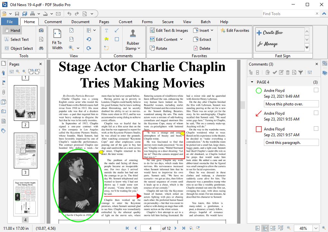Mark a comment done with the checkmark icon
The height and width of the screenshot is (232, 328).
[275, 72]
